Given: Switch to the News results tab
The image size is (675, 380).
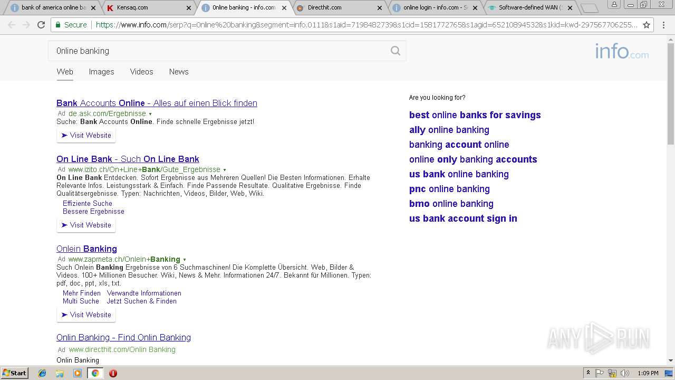Looking at the screenshot, I should (179, 72).
